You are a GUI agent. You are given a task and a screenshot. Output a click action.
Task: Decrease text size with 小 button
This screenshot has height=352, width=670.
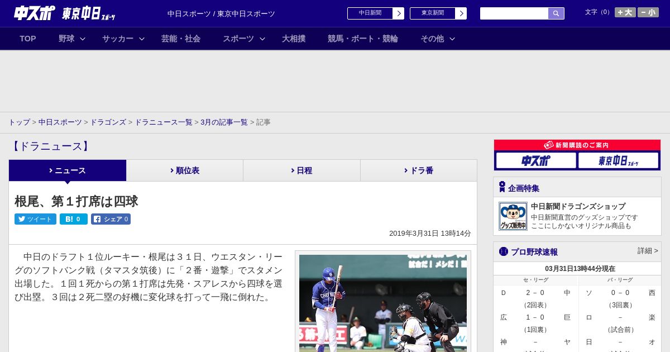click(648, 12)
